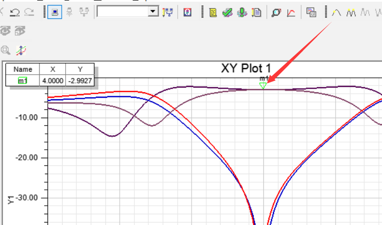Viewport: 382px width, 225px height.
Task: Click the yellow design notes scroll icon
Action: pos(213,12)
